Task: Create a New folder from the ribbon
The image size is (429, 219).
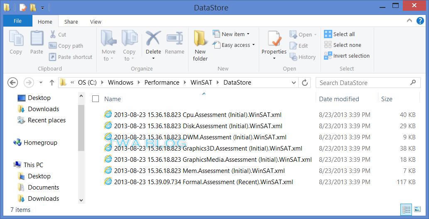Action: tap(200, 46)
